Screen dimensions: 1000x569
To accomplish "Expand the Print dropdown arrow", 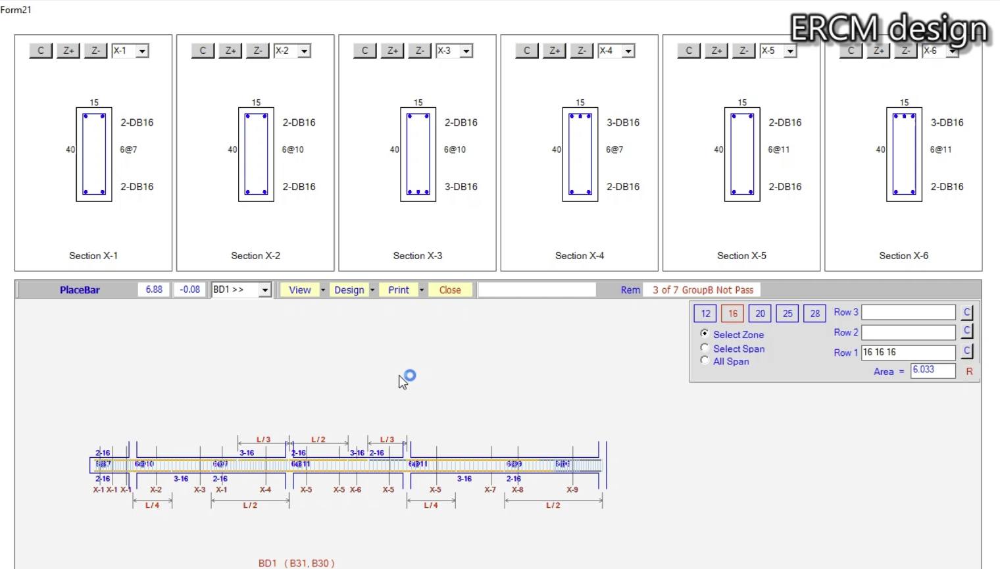I will click(x=422, y=290).
